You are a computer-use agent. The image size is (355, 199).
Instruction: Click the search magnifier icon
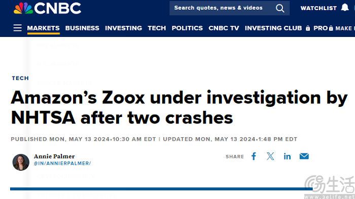pos(280,9)
